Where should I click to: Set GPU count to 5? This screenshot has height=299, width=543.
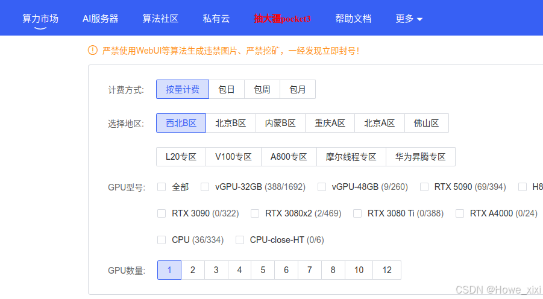pyautogui.click(x=263, y=270)
